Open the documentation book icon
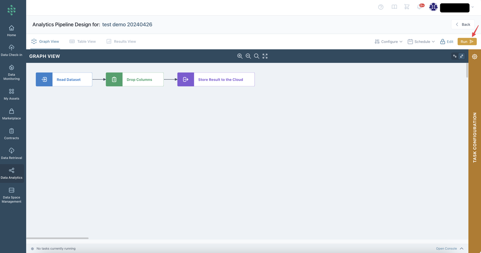Screen dimensions: 481x253 coord(394,7)
